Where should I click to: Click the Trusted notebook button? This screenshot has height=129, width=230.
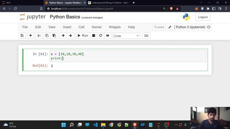coord(159,27)
